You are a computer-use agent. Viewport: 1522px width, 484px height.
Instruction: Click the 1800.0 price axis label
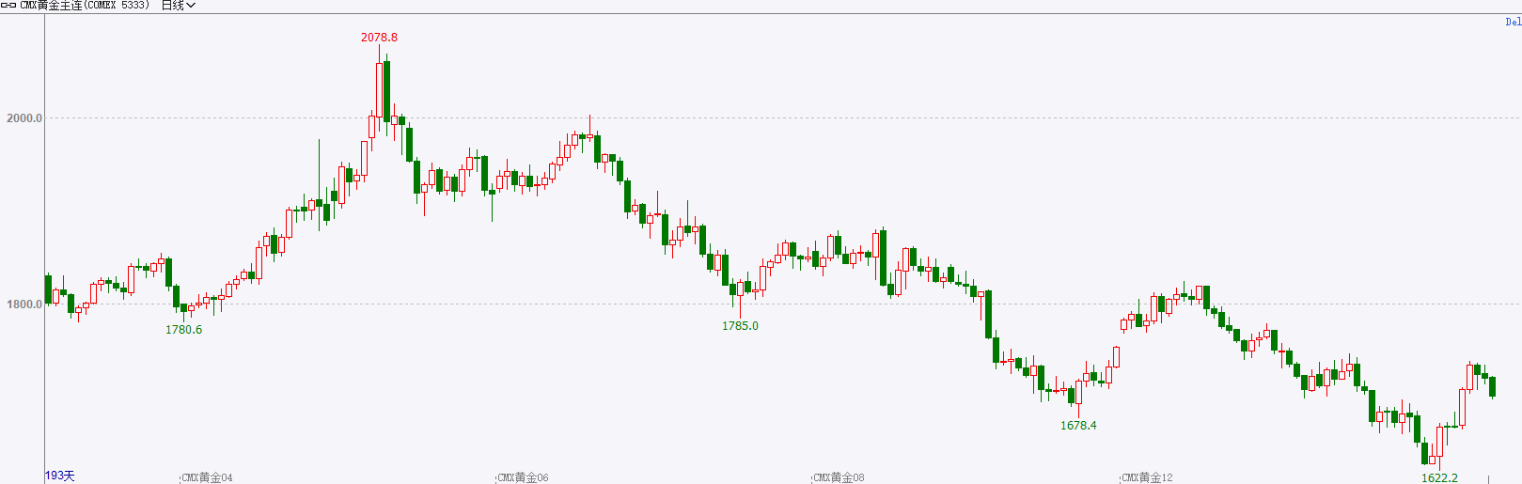(24, 304)
